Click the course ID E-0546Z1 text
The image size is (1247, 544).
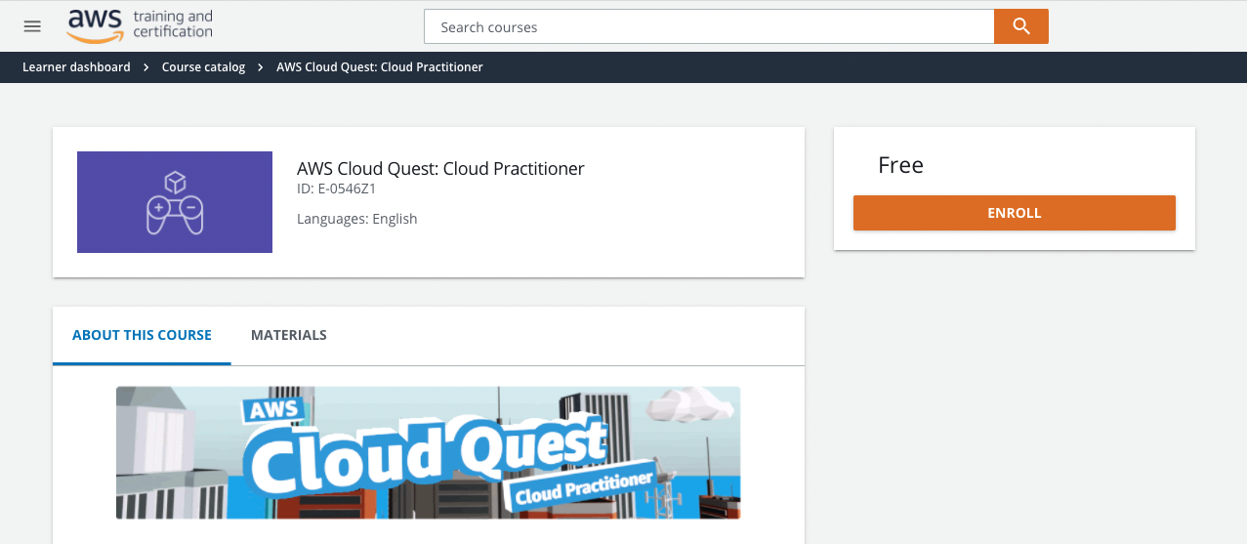click(336, 188)
